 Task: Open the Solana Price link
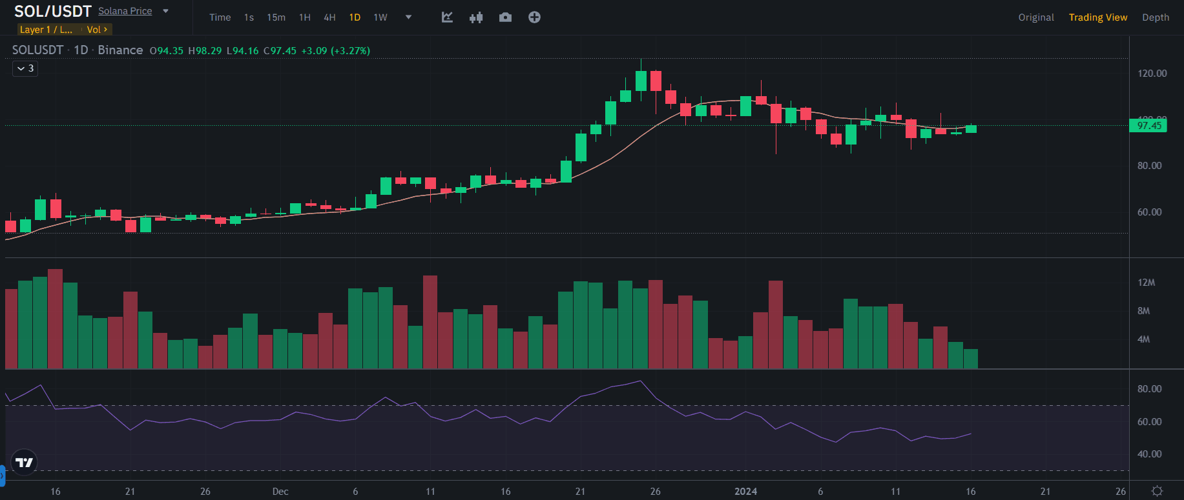pyautogui.click(x=125, y=11)
